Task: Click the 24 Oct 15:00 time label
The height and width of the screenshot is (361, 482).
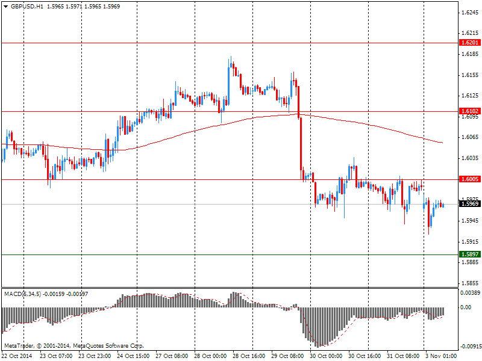Action: pyautogui.click(x=133, y=356)
